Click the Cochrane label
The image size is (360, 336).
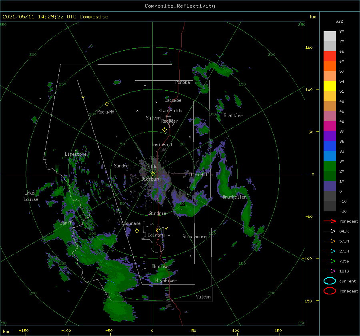[131, 223]
